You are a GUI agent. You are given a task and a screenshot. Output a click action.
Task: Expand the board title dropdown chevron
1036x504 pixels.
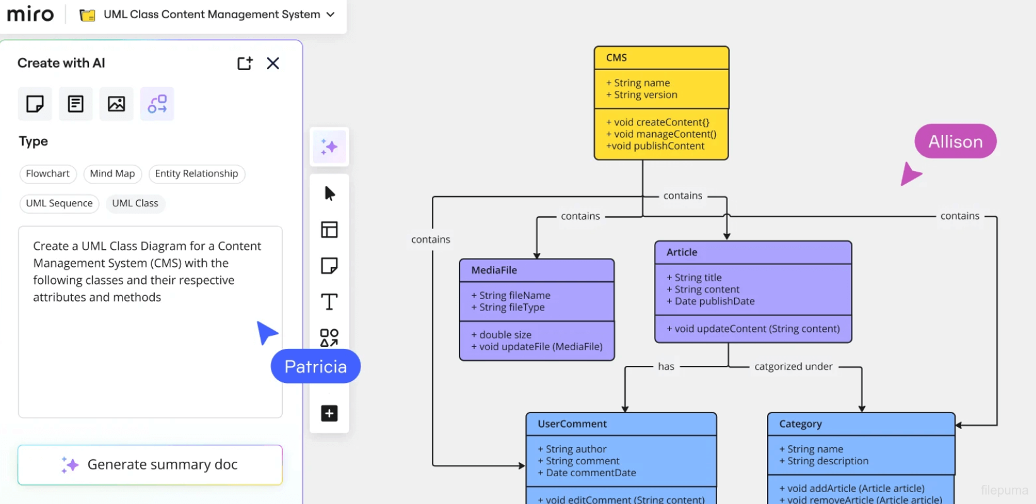pyautogui.click(x=331, y=15)
